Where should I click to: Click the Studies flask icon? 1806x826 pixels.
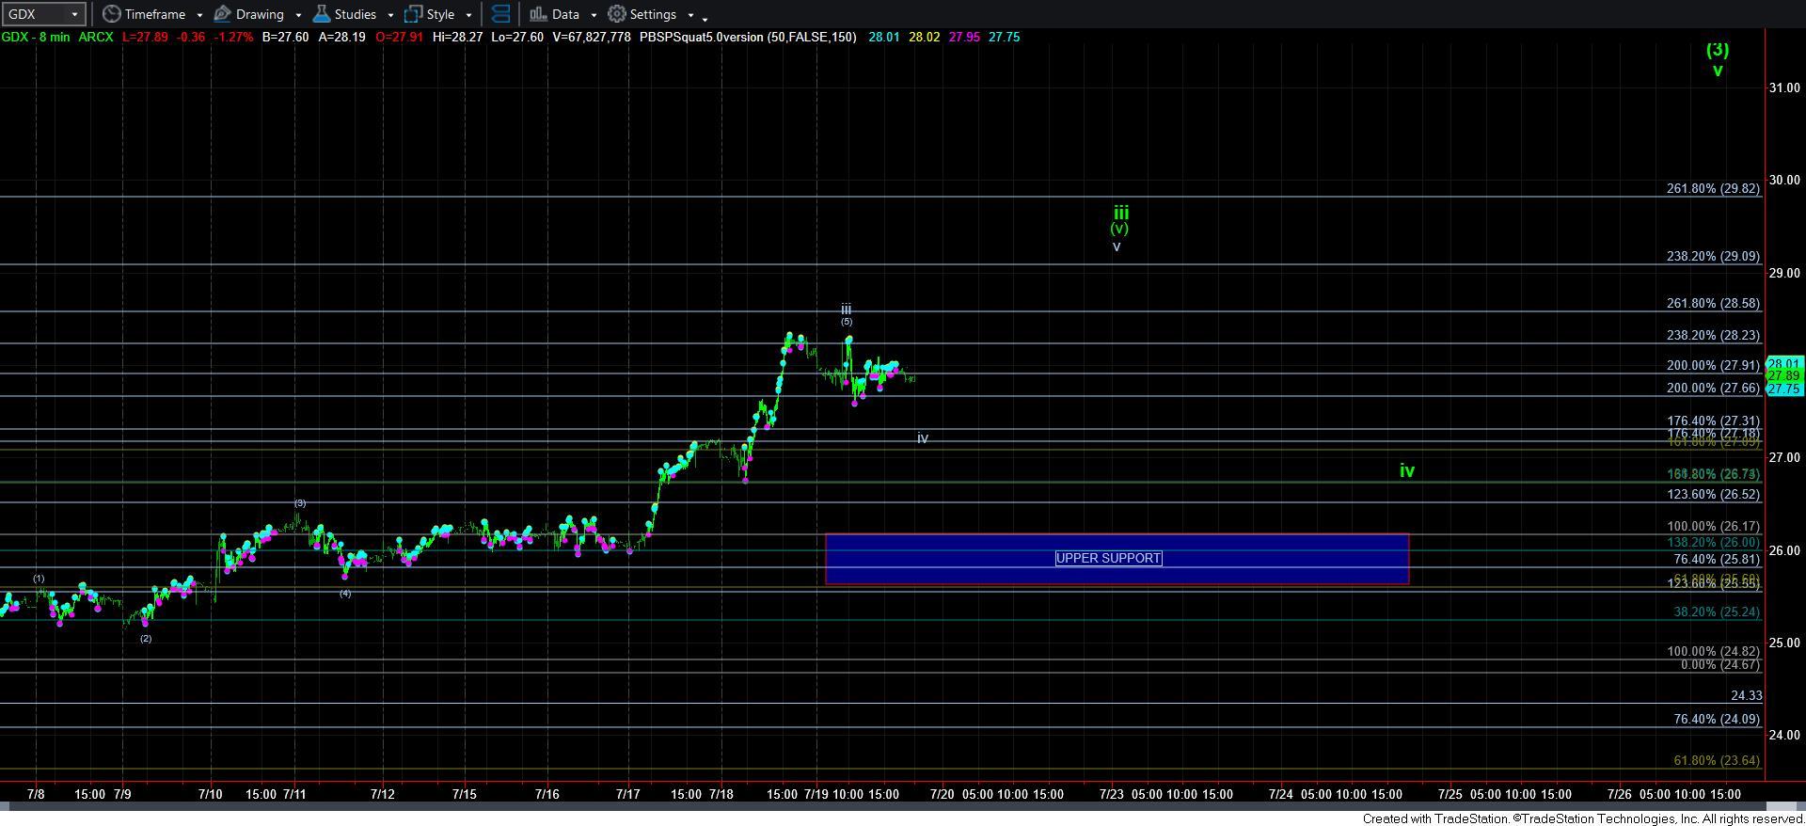pos(321,14)
